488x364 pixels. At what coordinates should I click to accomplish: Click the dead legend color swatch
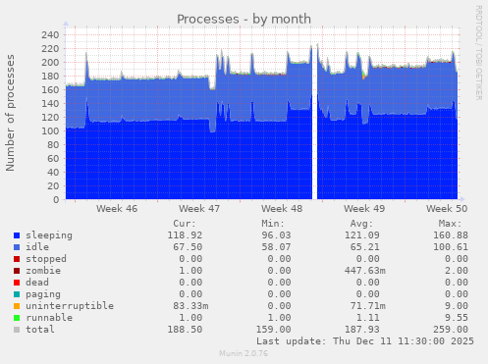(17, 283)
